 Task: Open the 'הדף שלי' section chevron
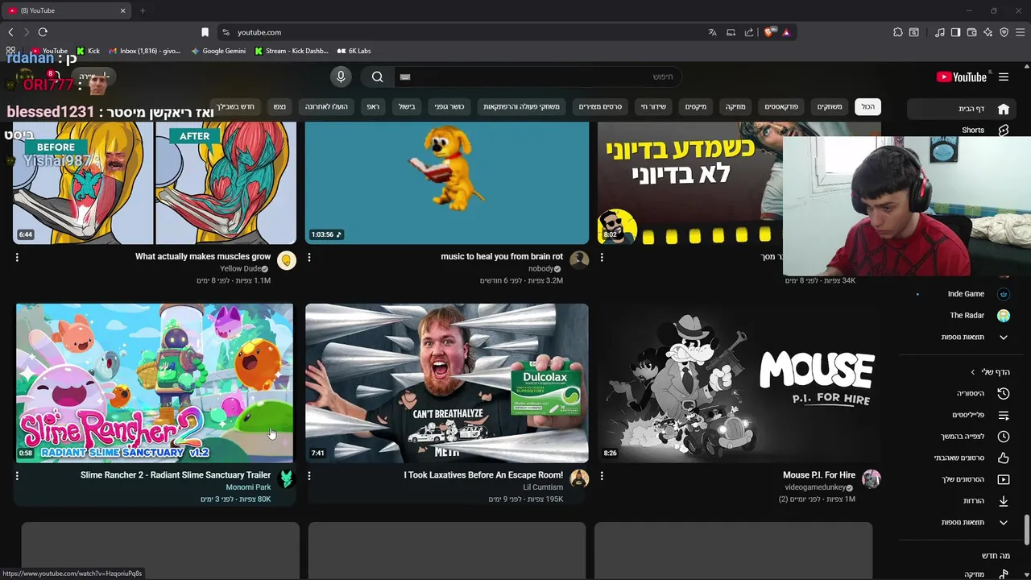pos(972,372)
